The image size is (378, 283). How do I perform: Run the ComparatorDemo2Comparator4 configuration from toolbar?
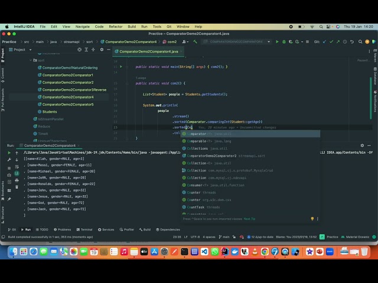tap(277, 42)
